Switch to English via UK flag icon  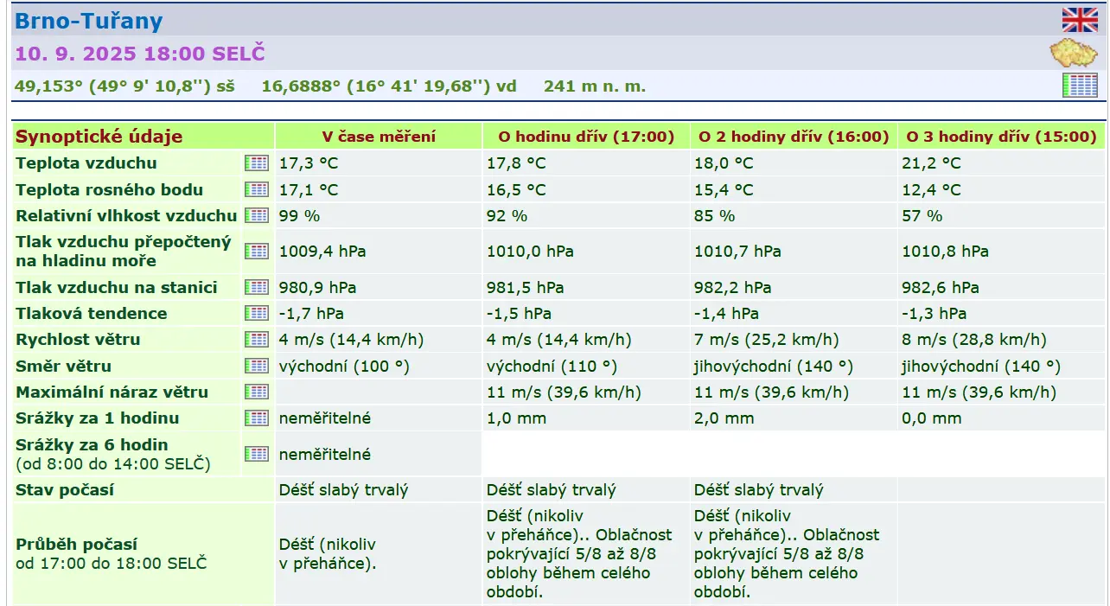1079,20
